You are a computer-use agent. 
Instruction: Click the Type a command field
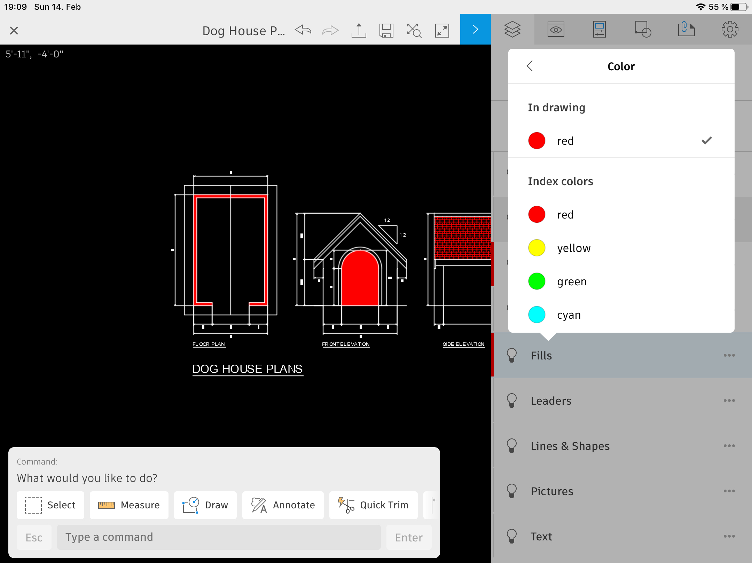(x=219, y=537)
